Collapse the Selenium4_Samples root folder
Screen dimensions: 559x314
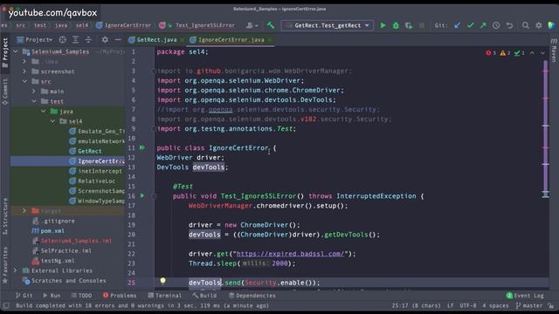16,51
